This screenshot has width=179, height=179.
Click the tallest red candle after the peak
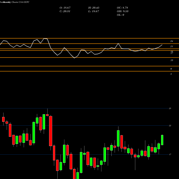(50, 131)
